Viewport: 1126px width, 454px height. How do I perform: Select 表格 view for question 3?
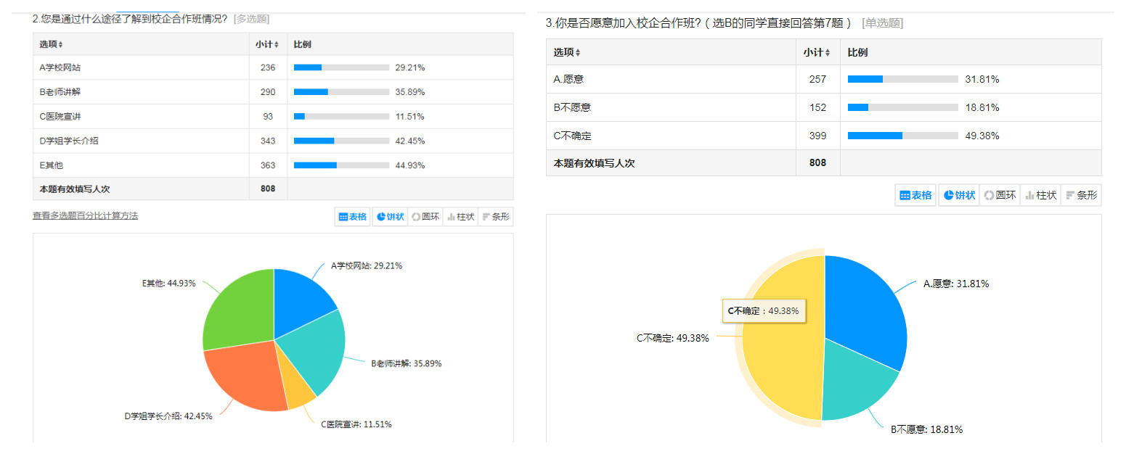point(915,195)
